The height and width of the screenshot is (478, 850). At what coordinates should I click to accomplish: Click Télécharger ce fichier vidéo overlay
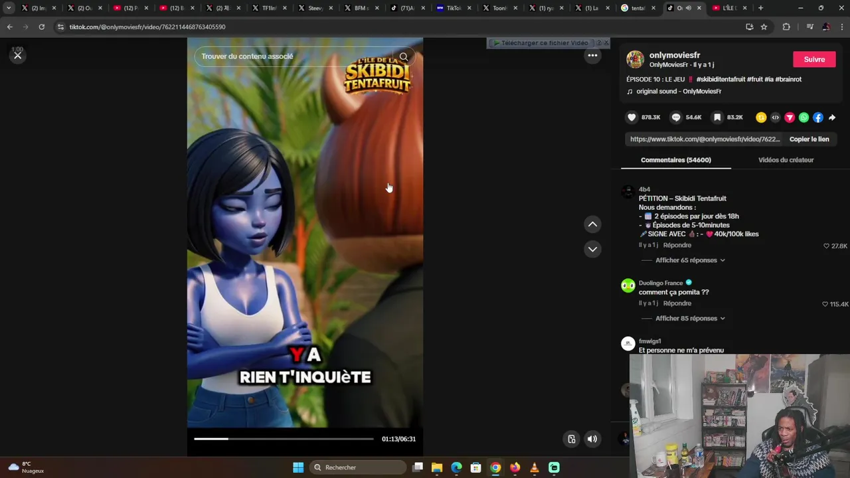tap(545, 43)
